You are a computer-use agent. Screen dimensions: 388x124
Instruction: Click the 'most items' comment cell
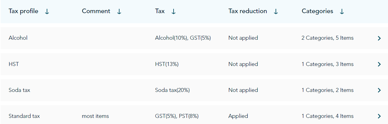coord(95,116)
